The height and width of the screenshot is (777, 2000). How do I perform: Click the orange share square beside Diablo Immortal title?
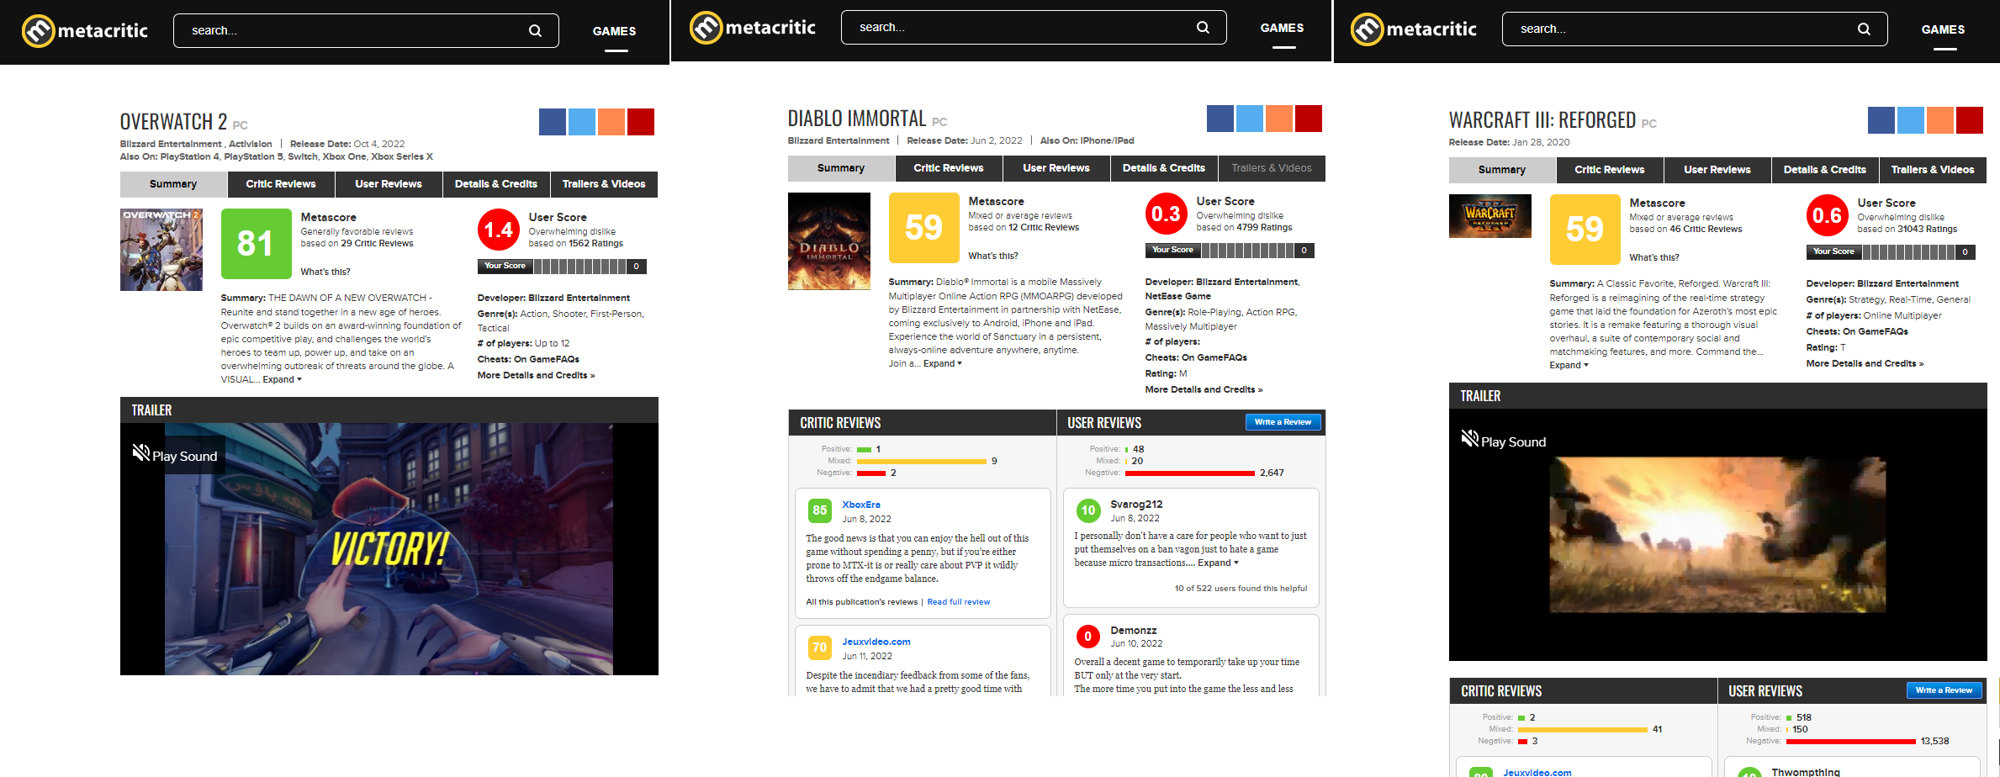click(1279, 119)
